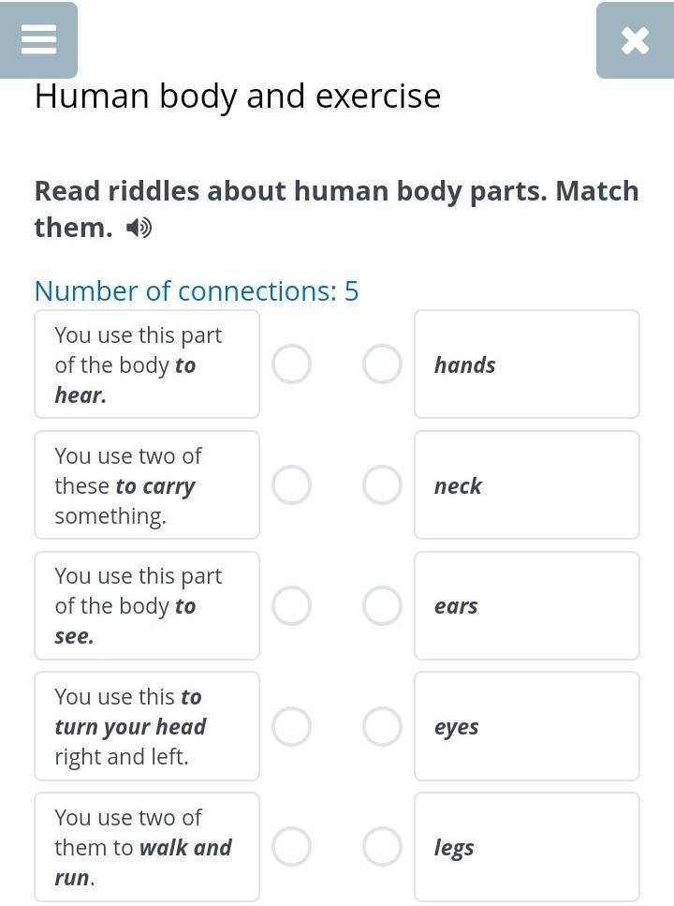Open the hamburger menu
The width and height of the screenshot is (674, 906).
tap(38, 39)
